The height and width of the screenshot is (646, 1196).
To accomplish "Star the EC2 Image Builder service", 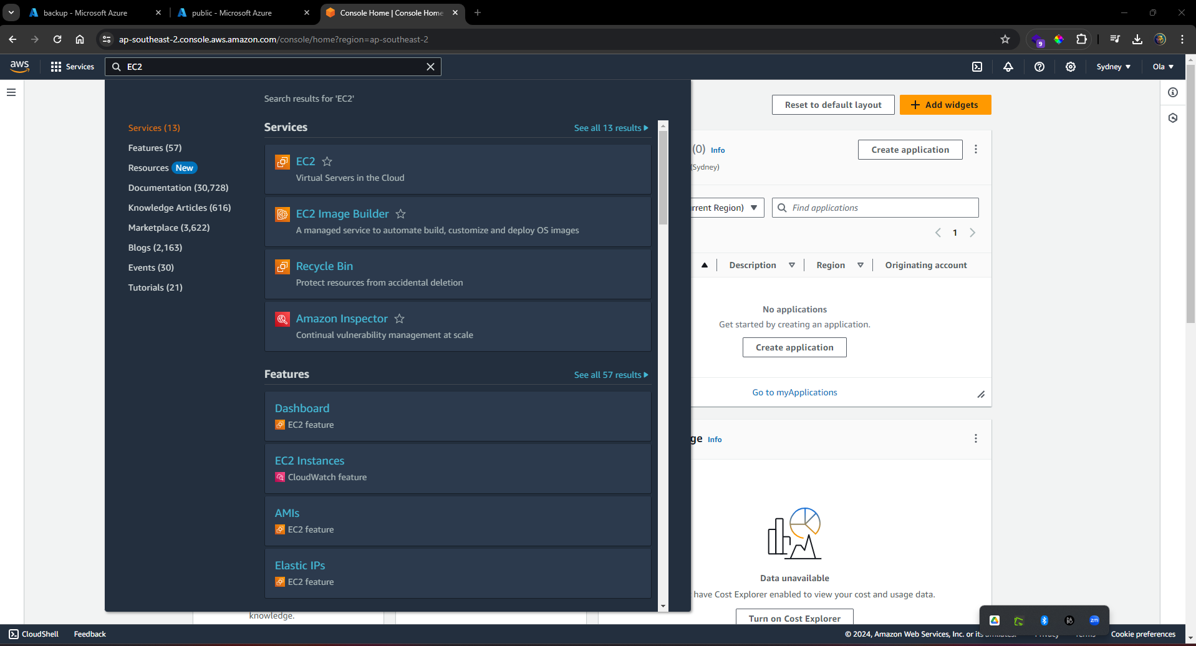I will tap(401, 214).
